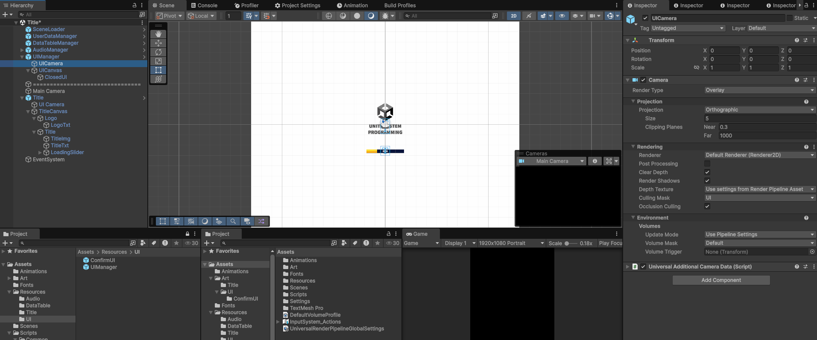Toggle the UICamera active checkbox

645,18
